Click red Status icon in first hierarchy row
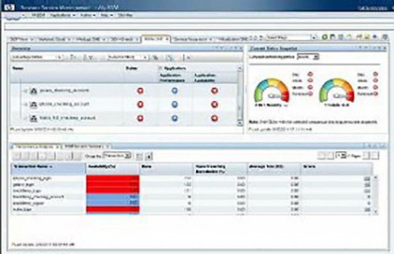The height and width of the screenshot is (254, 394). pos(140,91)
